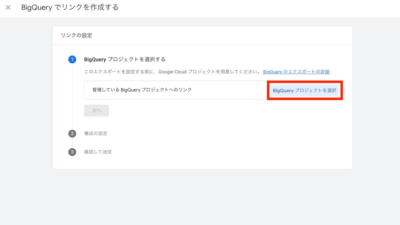Image resolution: width=400 pixels, height=225 pixels.
Task: Click the Google Cloud project description text
Action: point(172,72)
